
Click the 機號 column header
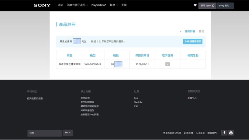click(116, 55)
